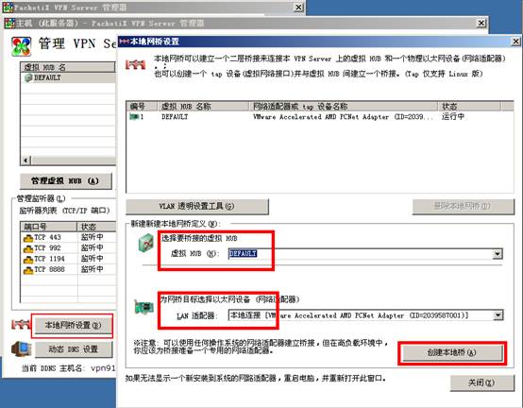Click the left scroll arrow of the hub list scrollbar
The width and height of the screenshot is (523, 408).
(x=26, y=161)
